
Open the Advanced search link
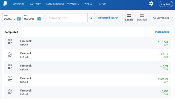(x=108, y=18)
